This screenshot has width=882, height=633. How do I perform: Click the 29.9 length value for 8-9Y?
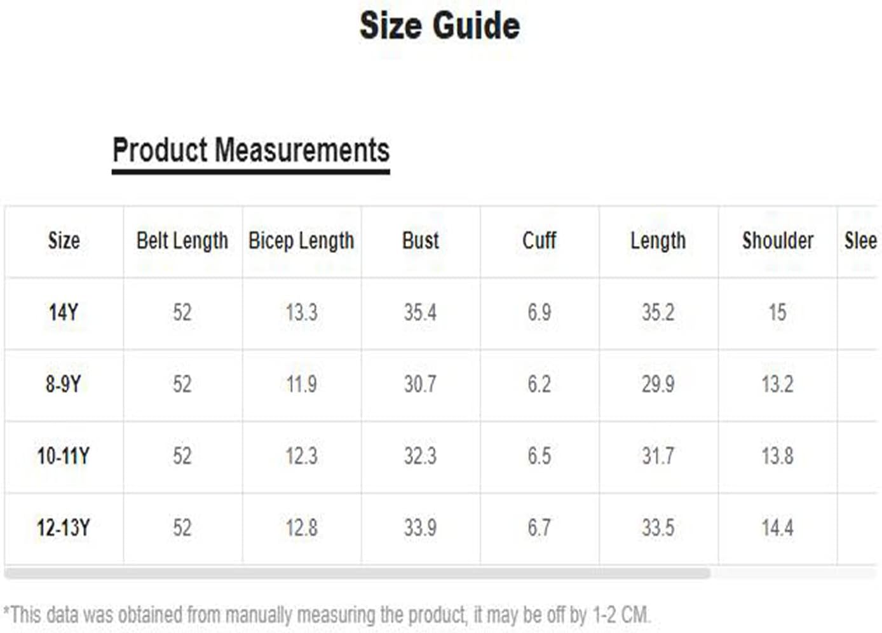[658, 385]
